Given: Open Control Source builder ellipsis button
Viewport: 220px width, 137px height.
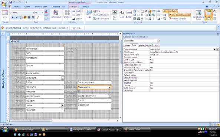Looking at the screenshot, I should (x=217, y=50).
